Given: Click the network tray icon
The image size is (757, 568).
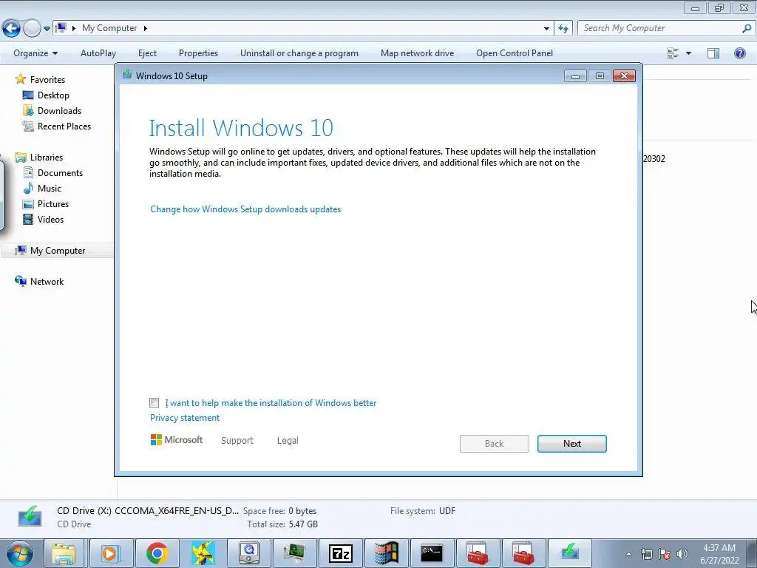Looking at the screenshot, I should tap(646, 554).
